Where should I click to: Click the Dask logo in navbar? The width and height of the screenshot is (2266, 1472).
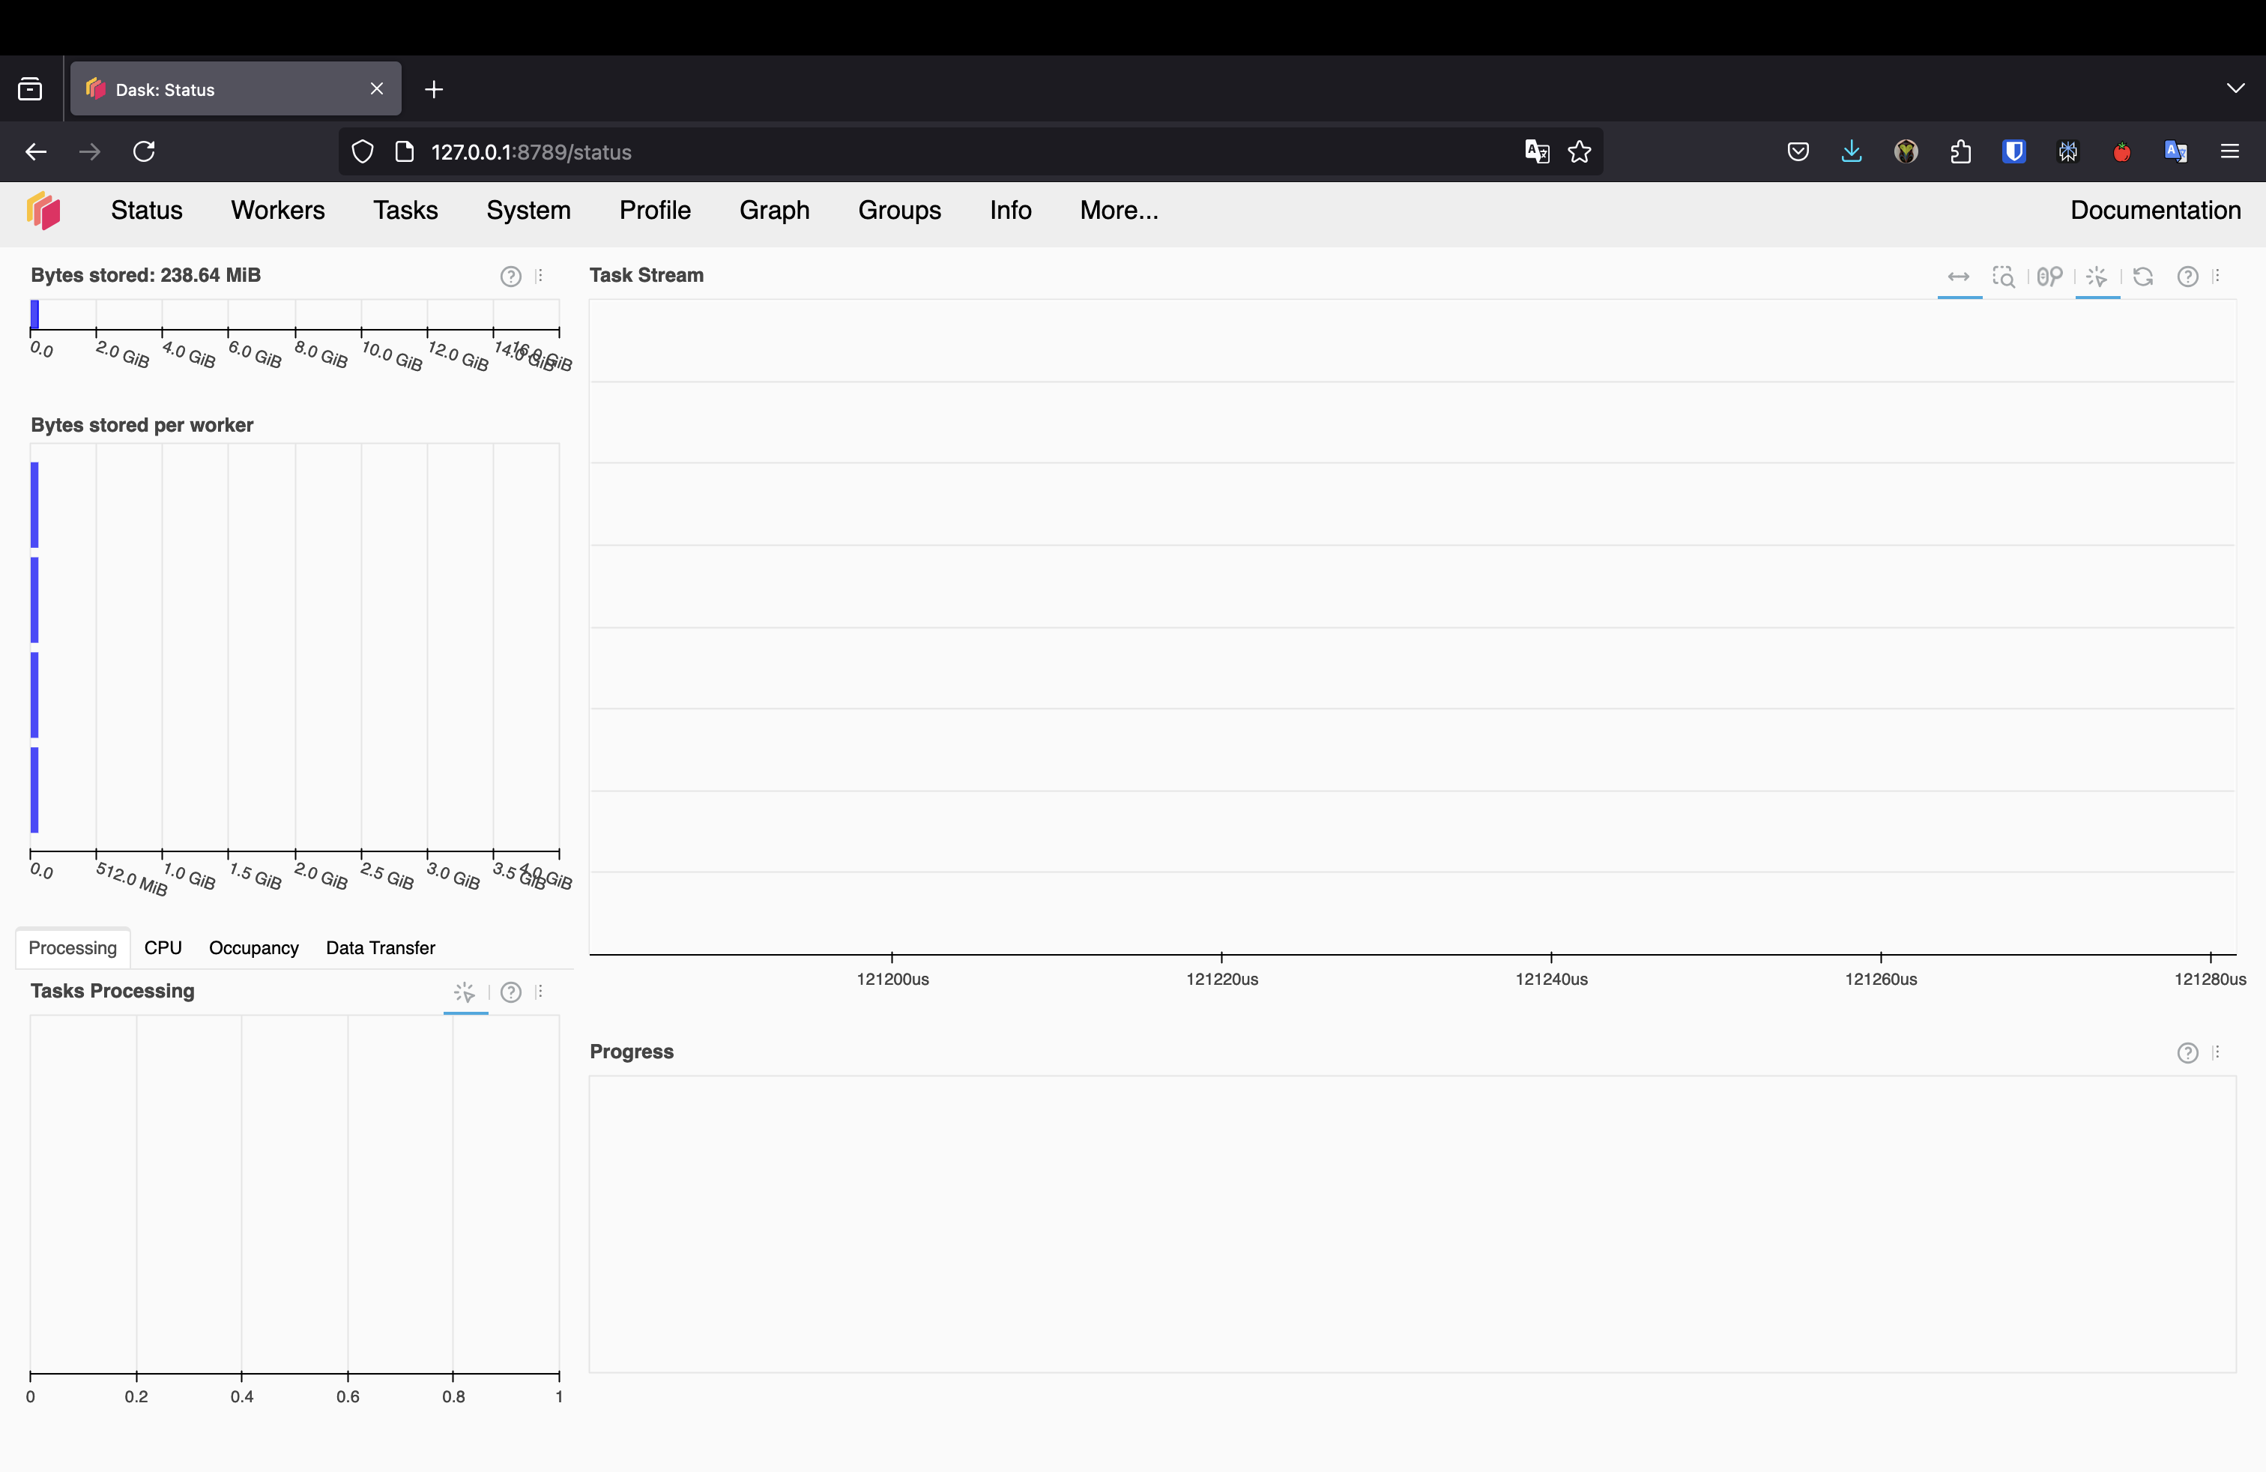coord(43,211)
